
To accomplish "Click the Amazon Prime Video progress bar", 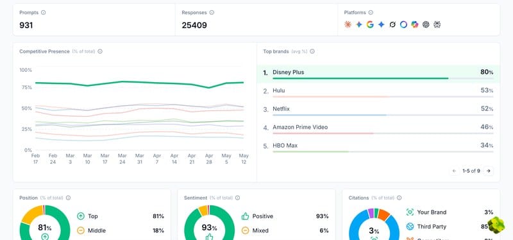I will point(323,133).
